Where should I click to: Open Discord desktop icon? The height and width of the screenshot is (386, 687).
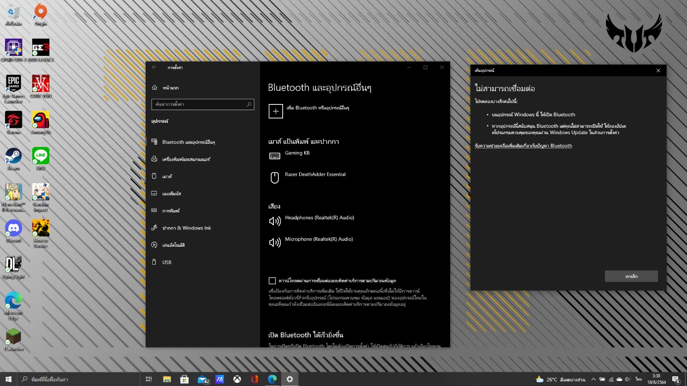tap(14, 231)
